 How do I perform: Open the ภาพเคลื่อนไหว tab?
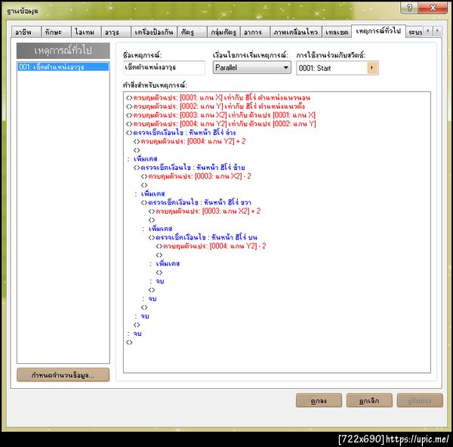[x=296, y=32]
